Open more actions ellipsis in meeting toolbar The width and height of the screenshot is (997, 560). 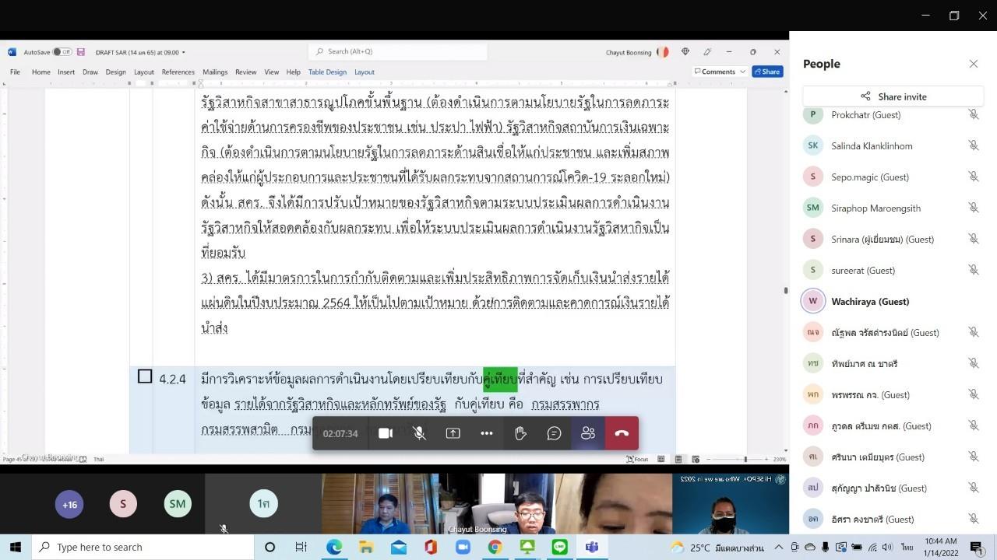pos(487,433)
